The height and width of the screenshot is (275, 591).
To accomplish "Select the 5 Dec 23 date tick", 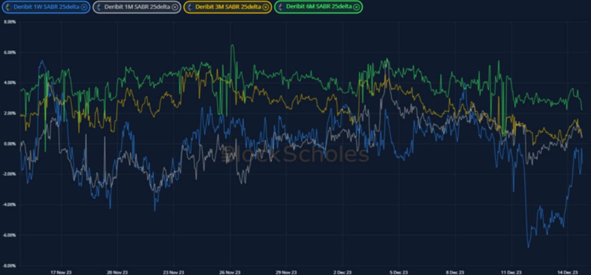I will tap(399, 272).
